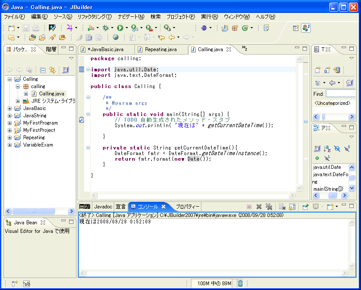Image resolution: width=361 pixels, height=290 pixels.
Task: Select Calling.java in the package tree
Action: pyautogui.click(x=51, y=94)
